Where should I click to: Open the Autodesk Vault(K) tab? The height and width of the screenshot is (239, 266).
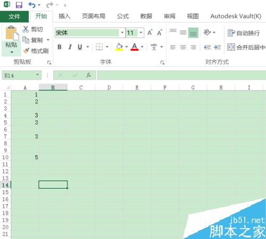coord(236,16)
